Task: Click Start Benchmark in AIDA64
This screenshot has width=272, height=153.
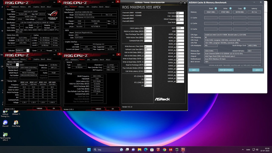Action: click(x=226, y=70)
